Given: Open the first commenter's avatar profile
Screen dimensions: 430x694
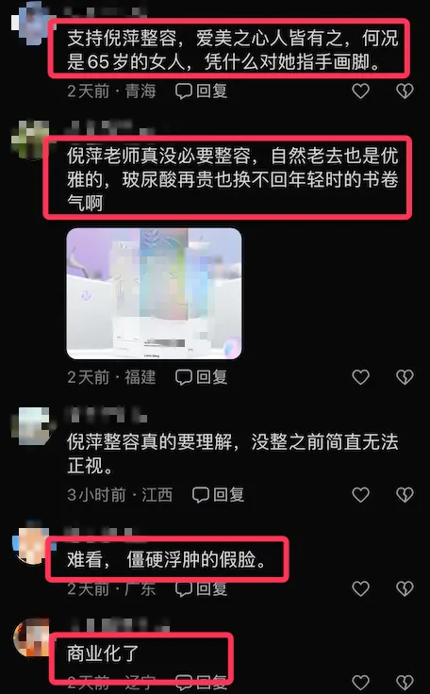Looking at the screenshot, I should 30,23.
